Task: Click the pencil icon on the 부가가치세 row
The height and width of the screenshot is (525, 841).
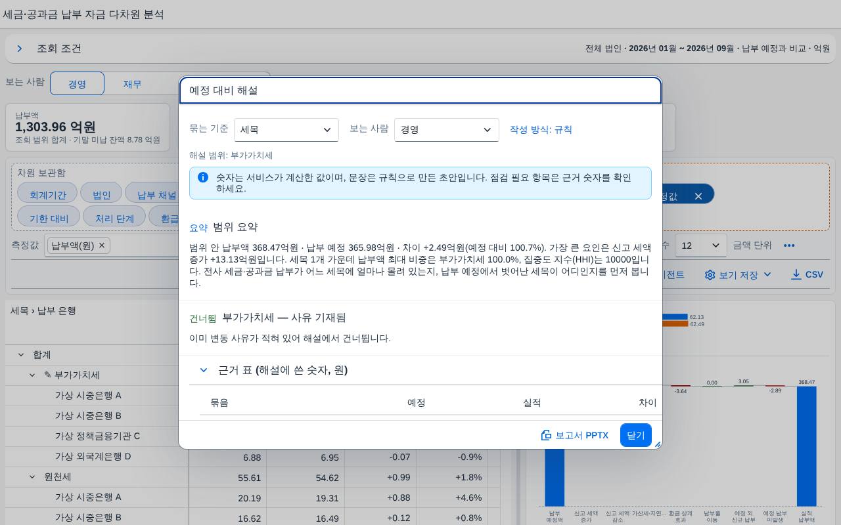Action: pyautogui.click(x=47, y=375)
